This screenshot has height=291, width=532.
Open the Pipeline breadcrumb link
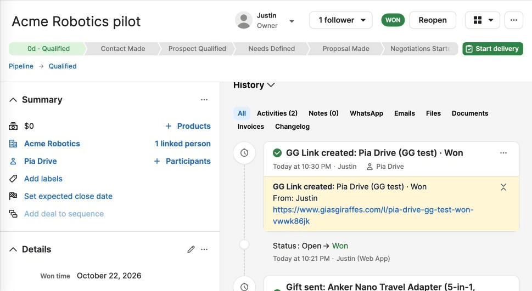[x=21, y=66]
